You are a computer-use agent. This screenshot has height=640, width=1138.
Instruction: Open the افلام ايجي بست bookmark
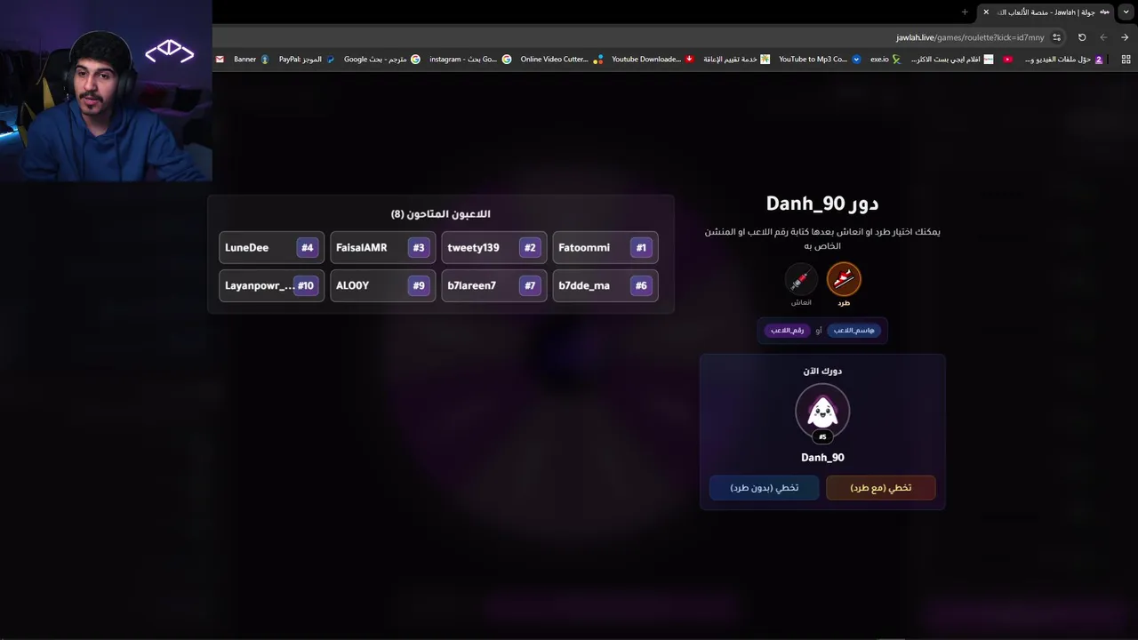click(952, 60)
